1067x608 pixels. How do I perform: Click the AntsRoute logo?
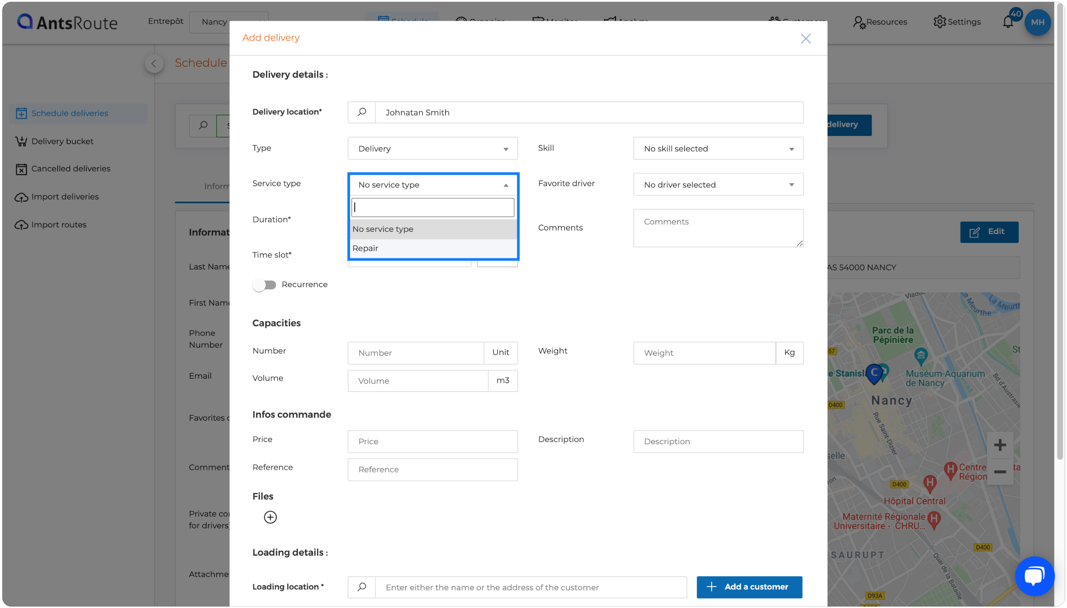[67, 22]
